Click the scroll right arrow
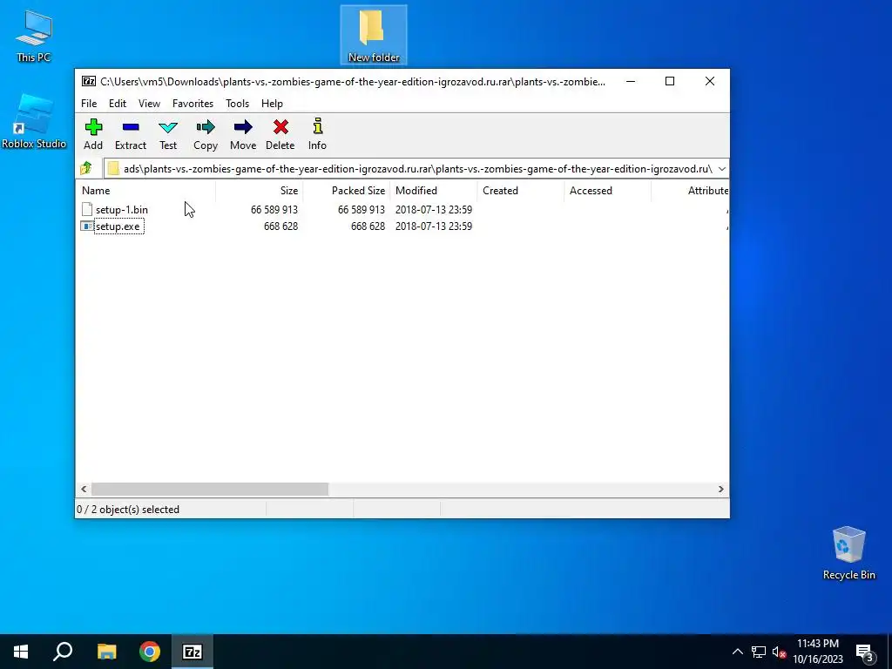 pos(720,490)
